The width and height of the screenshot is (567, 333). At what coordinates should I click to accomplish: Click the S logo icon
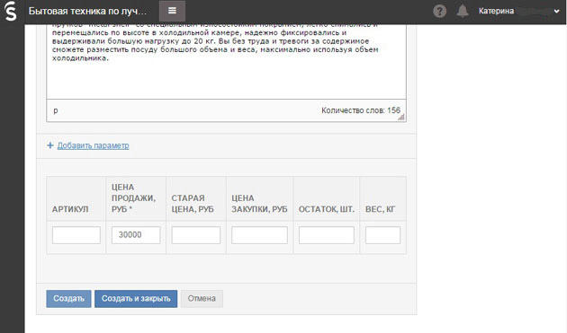pyautogui.click(x=11, y=11)
